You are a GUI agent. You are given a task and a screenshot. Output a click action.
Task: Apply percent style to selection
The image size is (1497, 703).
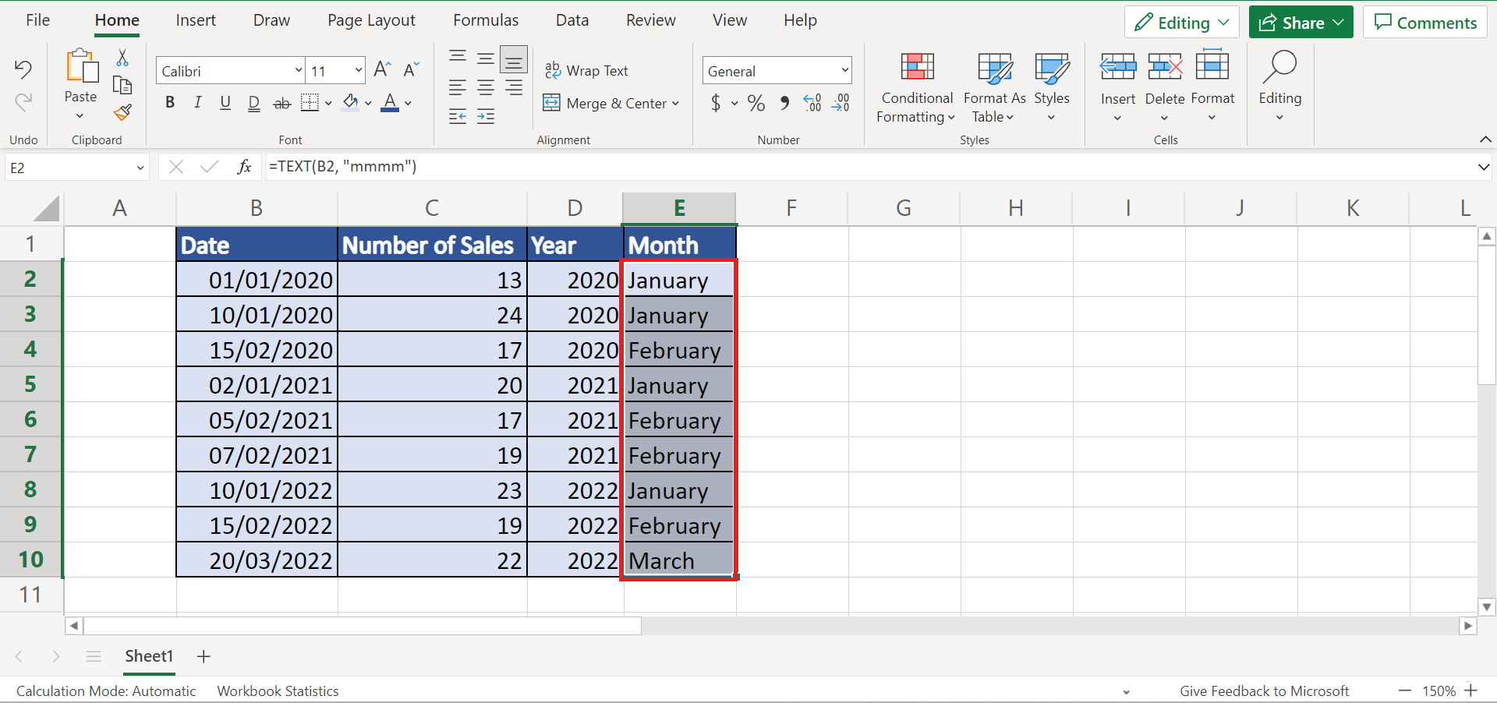tap(755, 103)
